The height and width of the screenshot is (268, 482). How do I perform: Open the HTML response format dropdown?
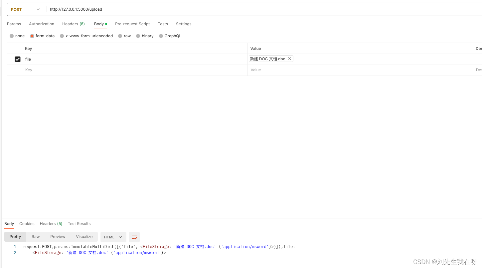pos(113,237)
